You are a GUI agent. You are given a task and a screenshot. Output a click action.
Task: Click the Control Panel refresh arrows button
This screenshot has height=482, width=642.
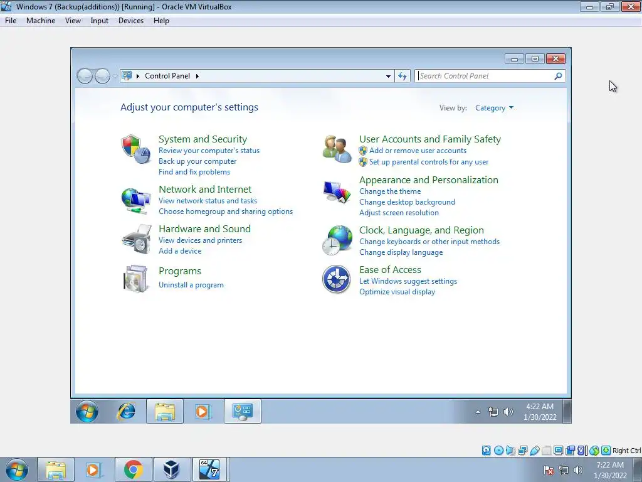click(x=403, y=76)
